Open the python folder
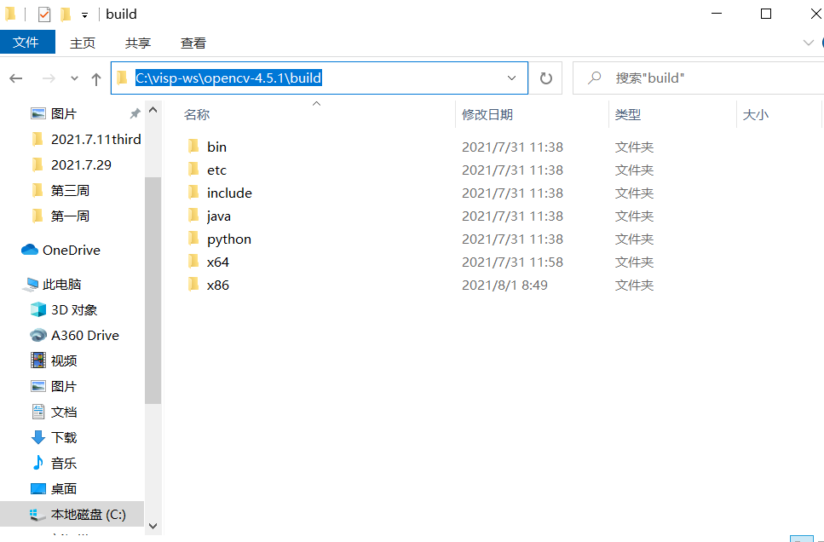 [x=227, y=239]
